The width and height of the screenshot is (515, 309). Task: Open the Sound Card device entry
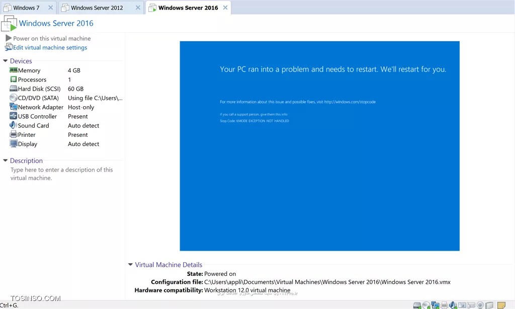coord(34,126)
